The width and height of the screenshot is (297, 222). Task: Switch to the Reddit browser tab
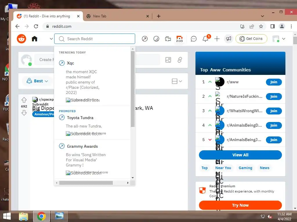[x=46, y=16]
